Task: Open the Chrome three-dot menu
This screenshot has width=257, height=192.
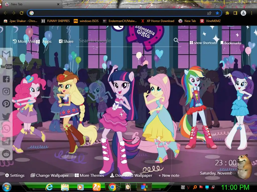Action: click(251, 13)
